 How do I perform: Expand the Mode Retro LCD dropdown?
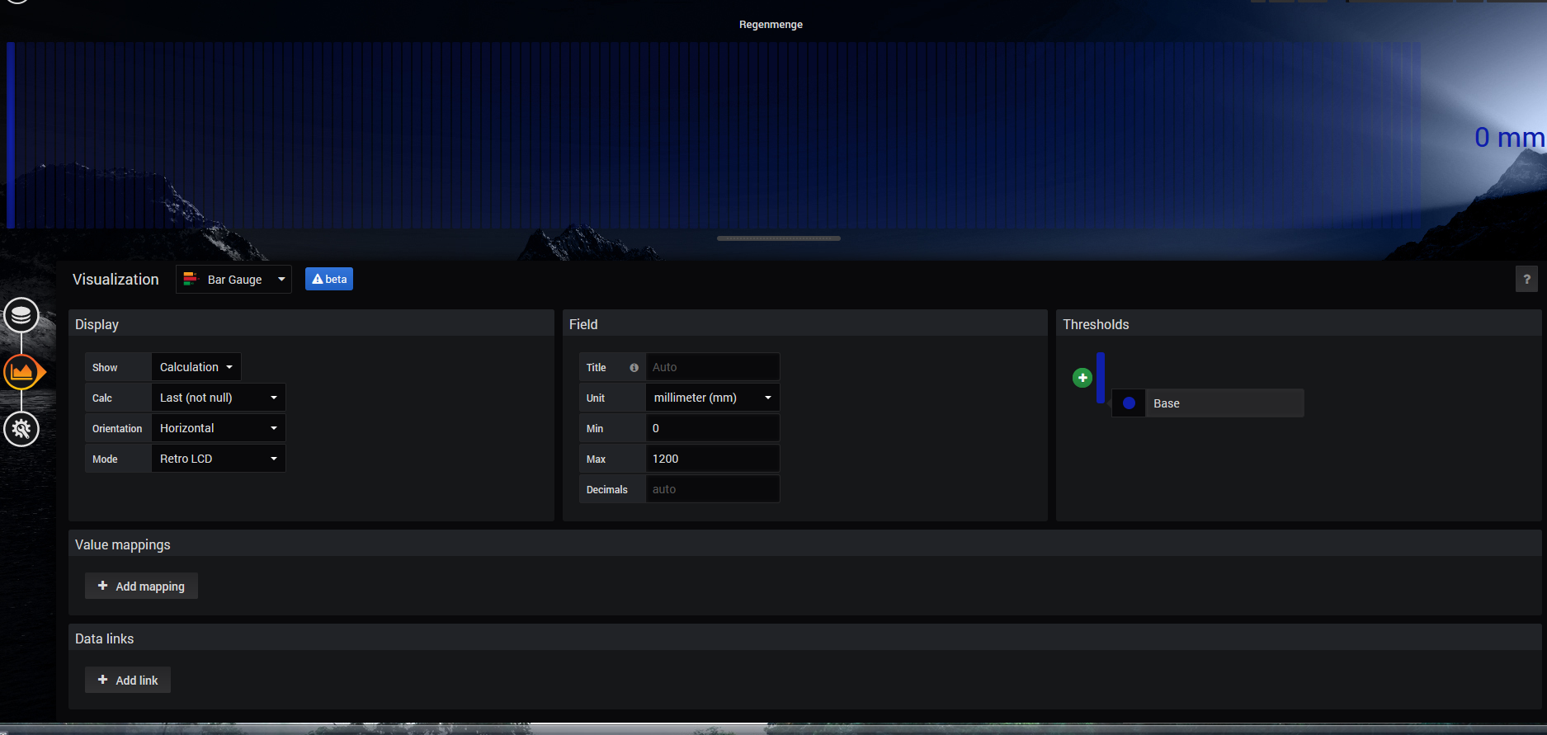[x=219, y=459]
